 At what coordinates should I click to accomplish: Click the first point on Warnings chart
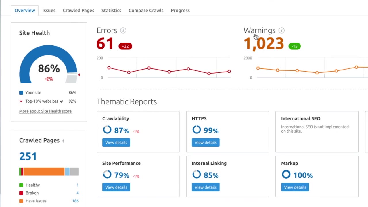[258, 68]
